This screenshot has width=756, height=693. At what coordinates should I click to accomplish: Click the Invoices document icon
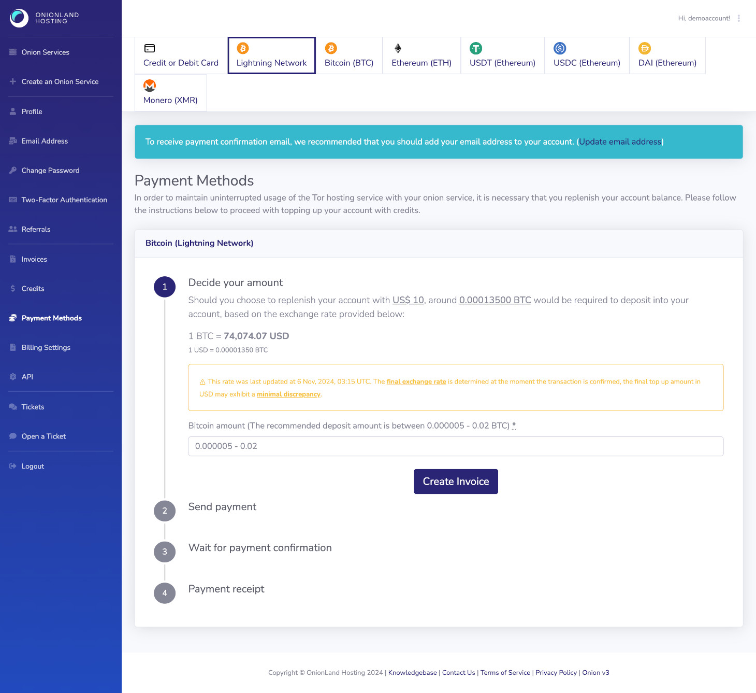point(13,259)
